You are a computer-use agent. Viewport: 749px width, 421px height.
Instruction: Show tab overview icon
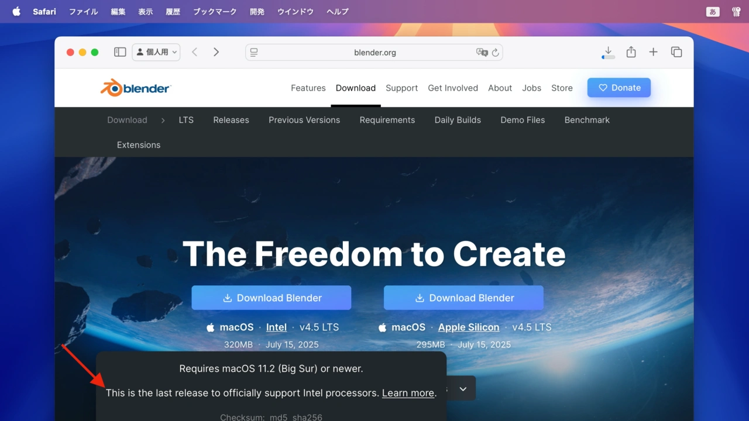[676, 52]
